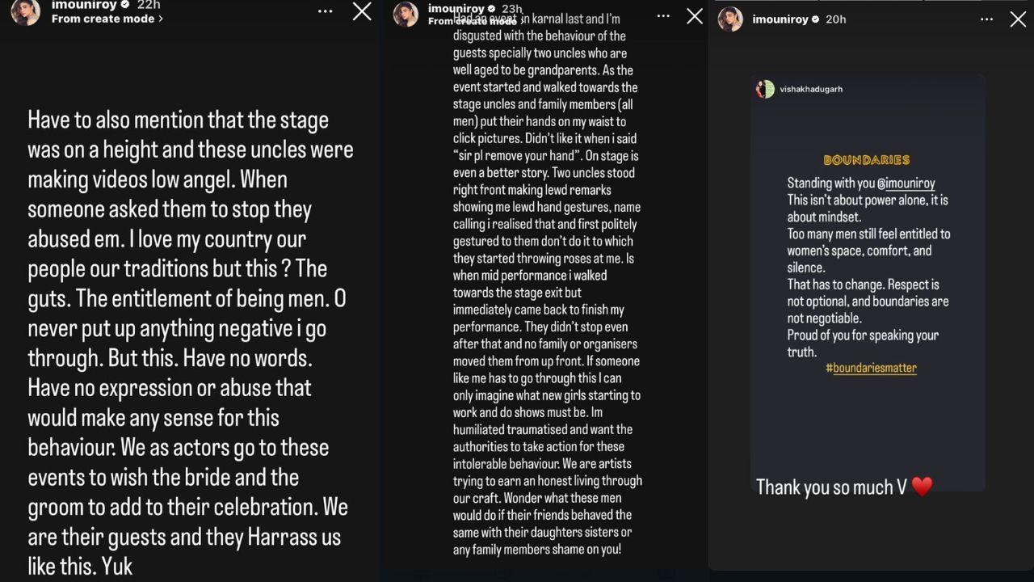Image resolution: width=1034 pixels, height=582 pixels.
Task: Click the verified badge on the 20h story
Action: (x=815, y=19)
